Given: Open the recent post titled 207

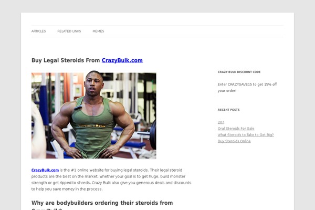Looking at the screenshot, I should click(221, 122).
